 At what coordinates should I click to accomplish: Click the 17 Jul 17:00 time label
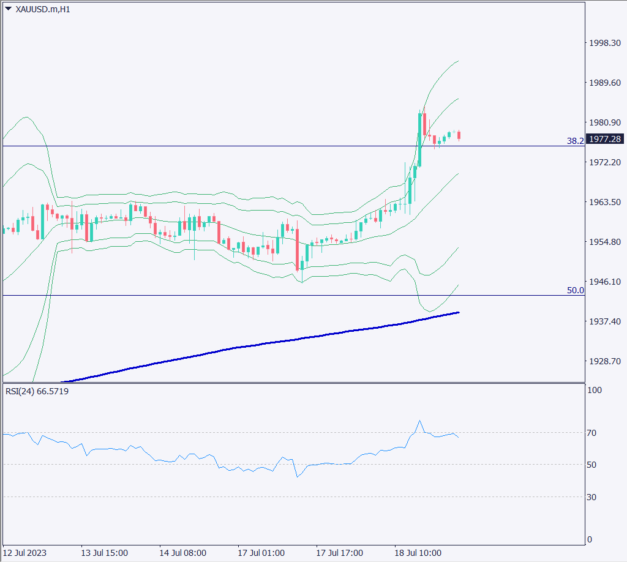coord(340,553)
